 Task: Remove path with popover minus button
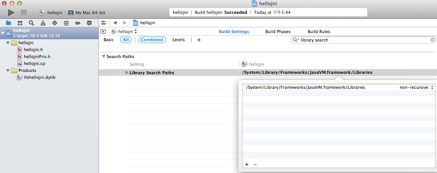click(255, 165)
